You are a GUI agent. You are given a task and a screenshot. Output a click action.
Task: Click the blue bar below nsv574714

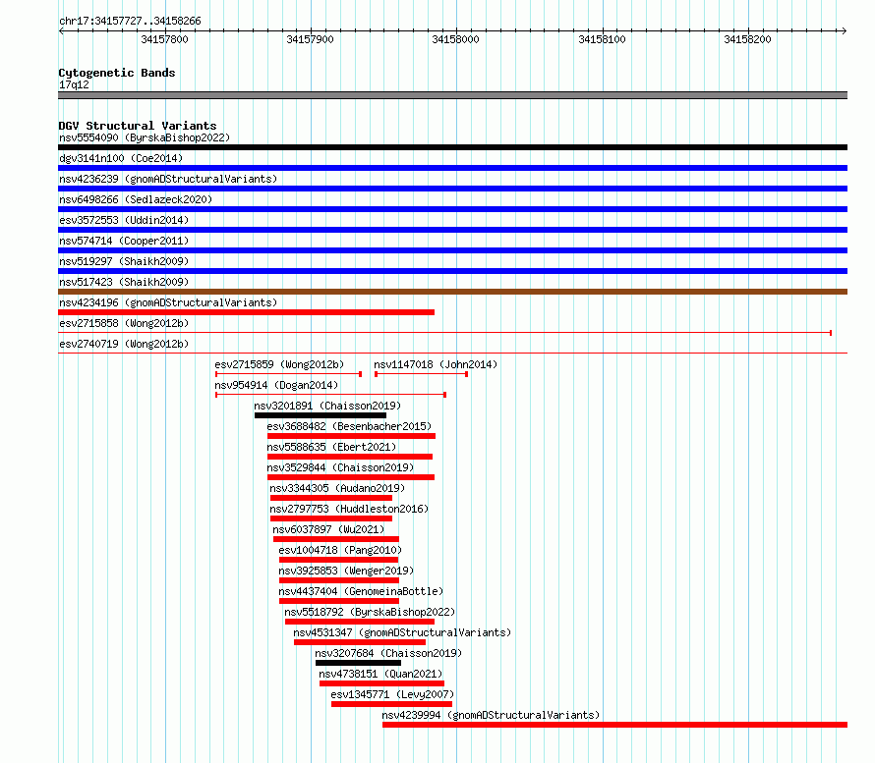click(x=452, y=250)
